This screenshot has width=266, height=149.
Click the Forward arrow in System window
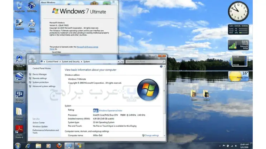pos(35,62)
